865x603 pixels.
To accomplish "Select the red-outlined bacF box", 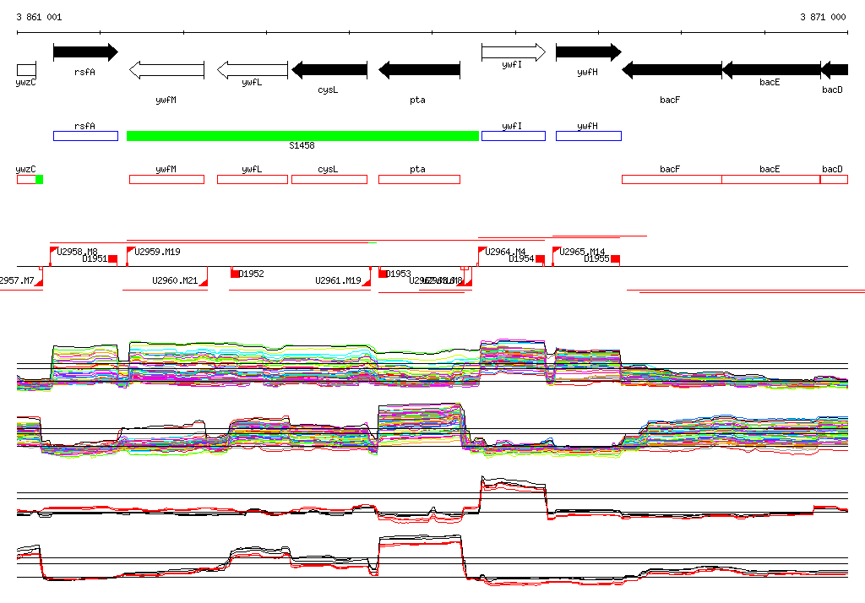I will 671,179.
